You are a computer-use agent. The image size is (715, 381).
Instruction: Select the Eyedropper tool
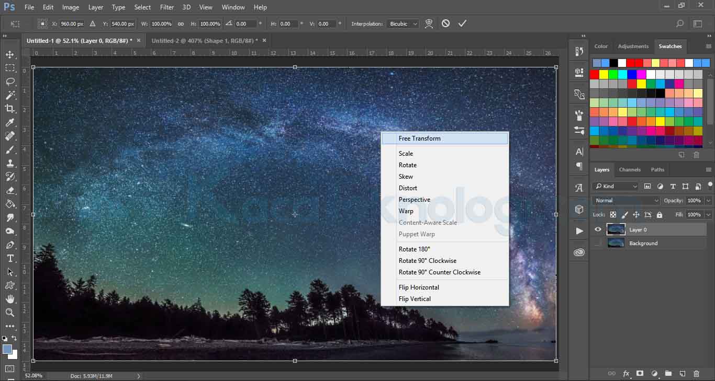pyautogui.click(x=10, y=122)
